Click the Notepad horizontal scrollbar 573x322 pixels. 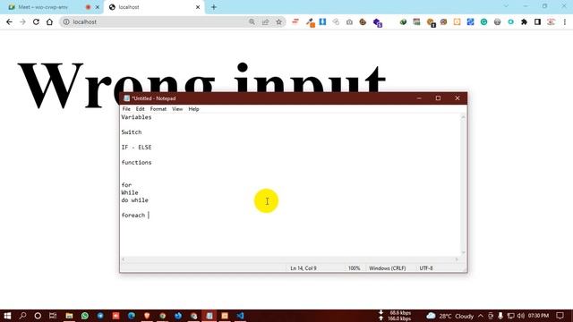pyautogui.click(x=290, y=259)
